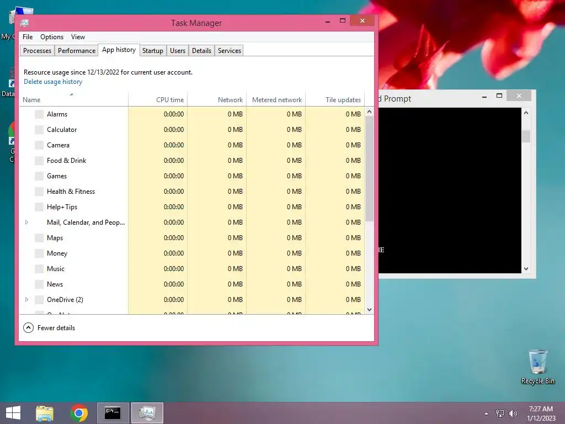Image resolution: width=565 pixels, height=424 pixels.
Task: Sort by Metered network column header
Action: click(x=276, y=99)
